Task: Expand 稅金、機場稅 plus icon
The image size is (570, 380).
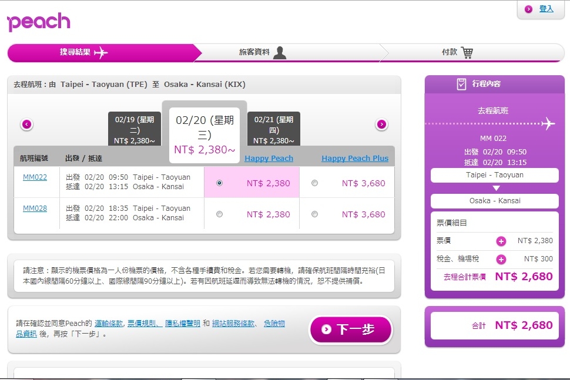Action: pos(501,260)
